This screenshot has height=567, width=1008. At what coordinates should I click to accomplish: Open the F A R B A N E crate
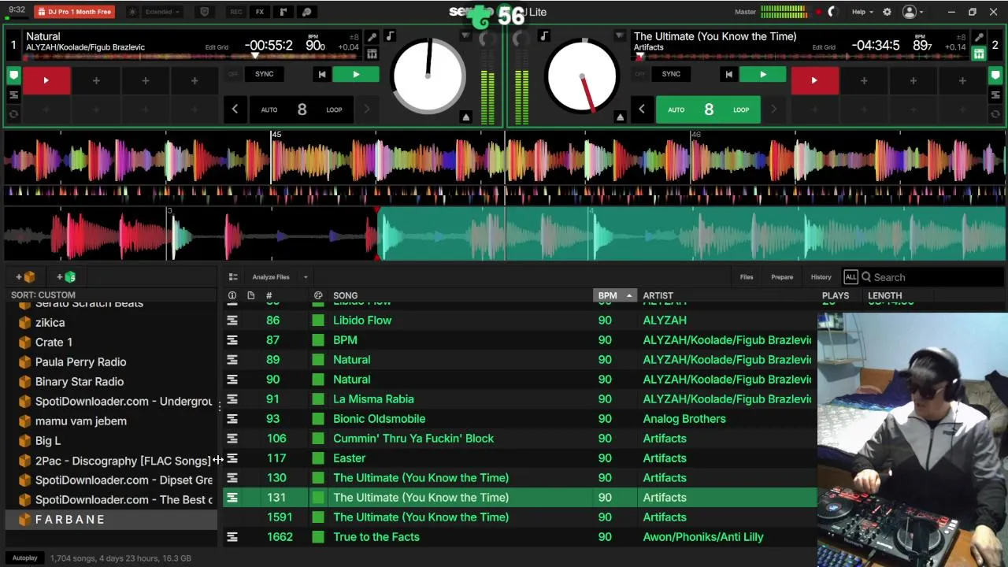coord(111,520)
